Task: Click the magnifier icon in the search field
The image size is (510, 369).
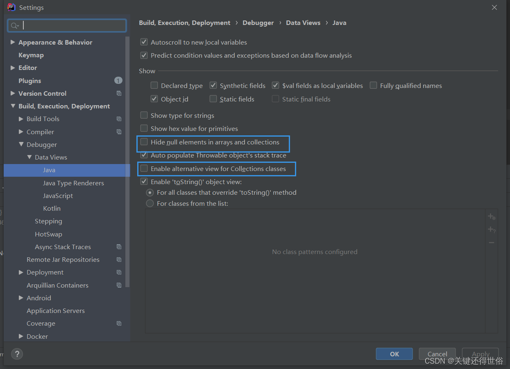Action: point(15,25)
